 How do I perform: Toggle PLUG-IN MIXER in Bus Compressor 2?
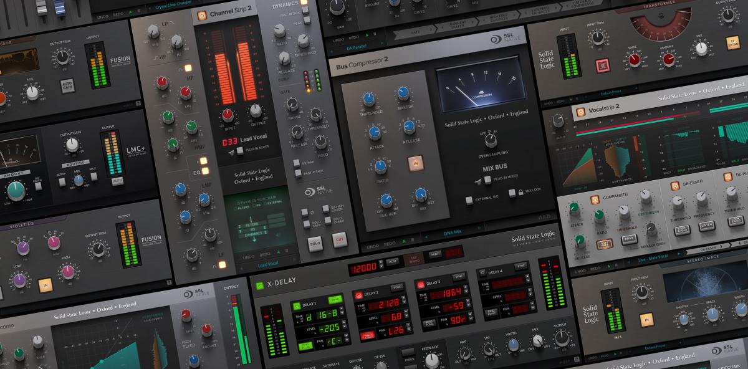[488, 180]
